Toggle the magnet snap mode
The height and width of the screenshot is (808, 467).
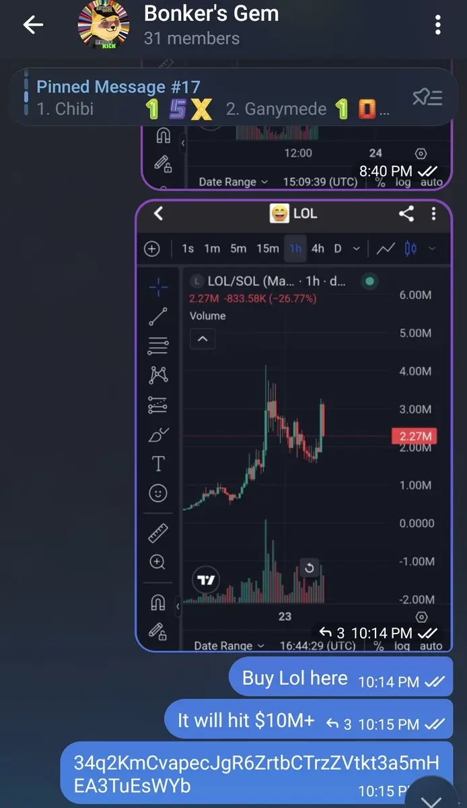tap(158, 601)
